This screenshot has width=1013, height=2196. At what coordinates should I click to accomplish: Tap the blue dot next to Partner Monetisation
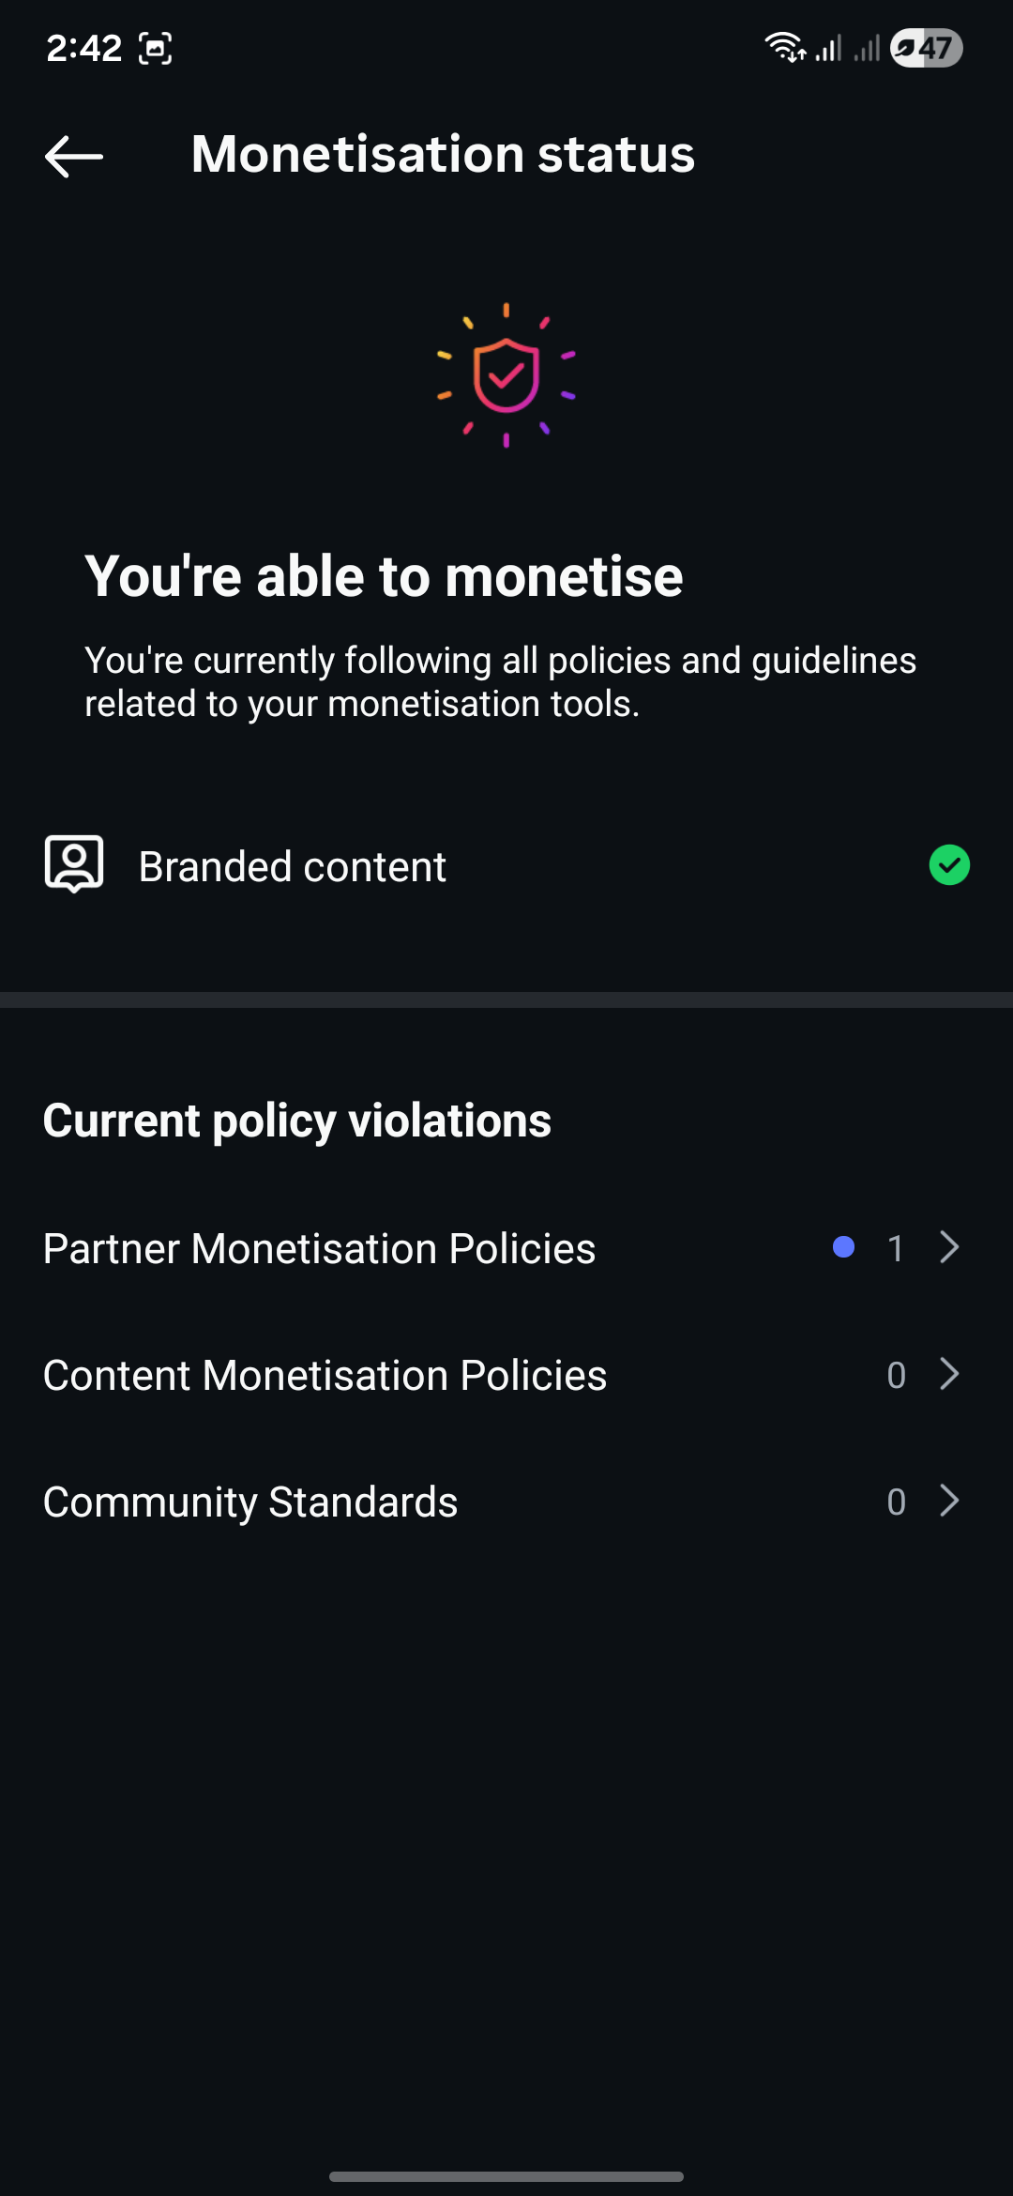[843, 1247]
